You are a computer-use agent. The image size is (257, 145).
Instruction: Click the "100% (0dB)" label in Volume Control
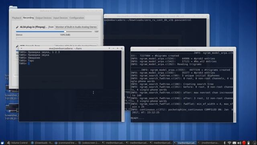pos(65,35)
